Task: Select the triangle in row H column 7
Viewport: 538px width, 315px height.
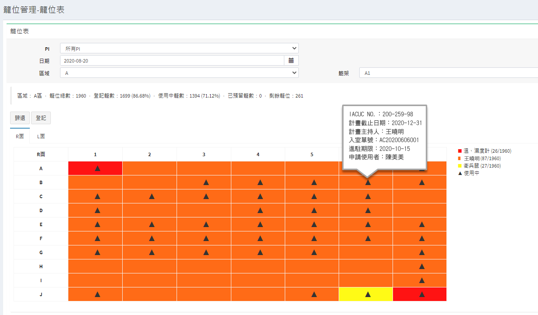Action: (421, 266)
